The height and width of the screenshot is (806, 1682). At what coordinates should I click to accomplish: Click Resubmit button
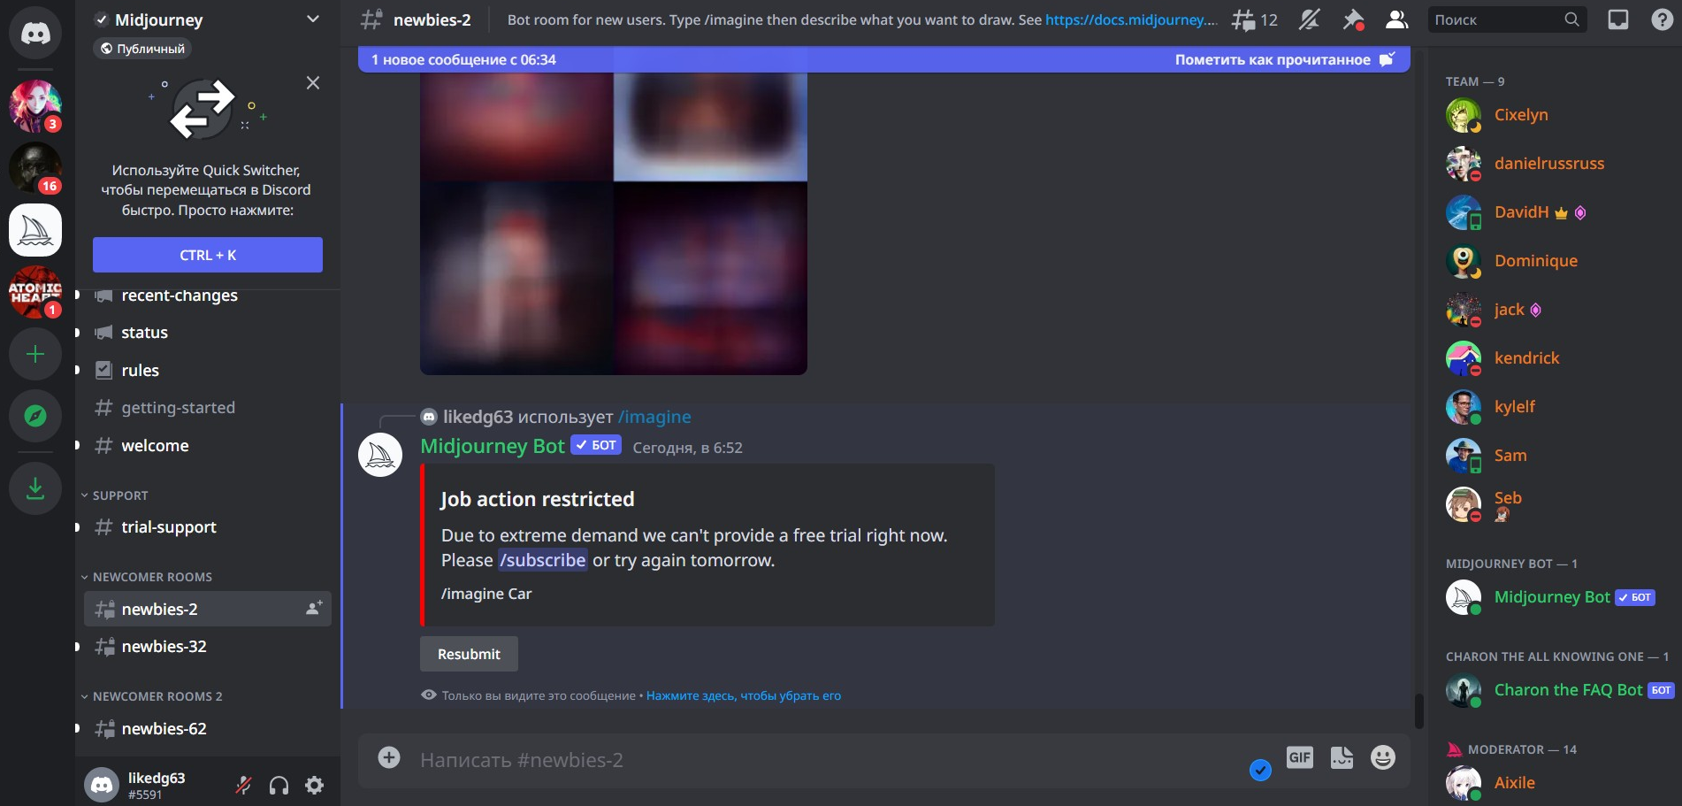469,654
